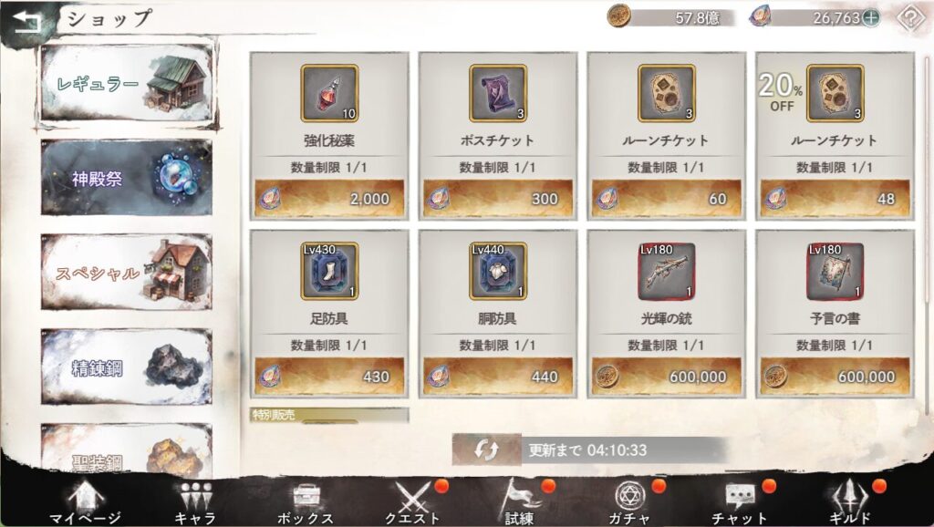
Task: Open the help question mark icon
Action: pos(911,18)
